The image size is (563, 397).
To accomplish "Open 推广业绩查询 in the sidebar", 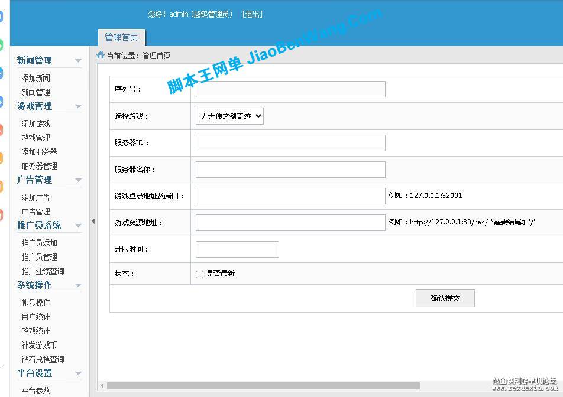I will (x=43, y=272).
